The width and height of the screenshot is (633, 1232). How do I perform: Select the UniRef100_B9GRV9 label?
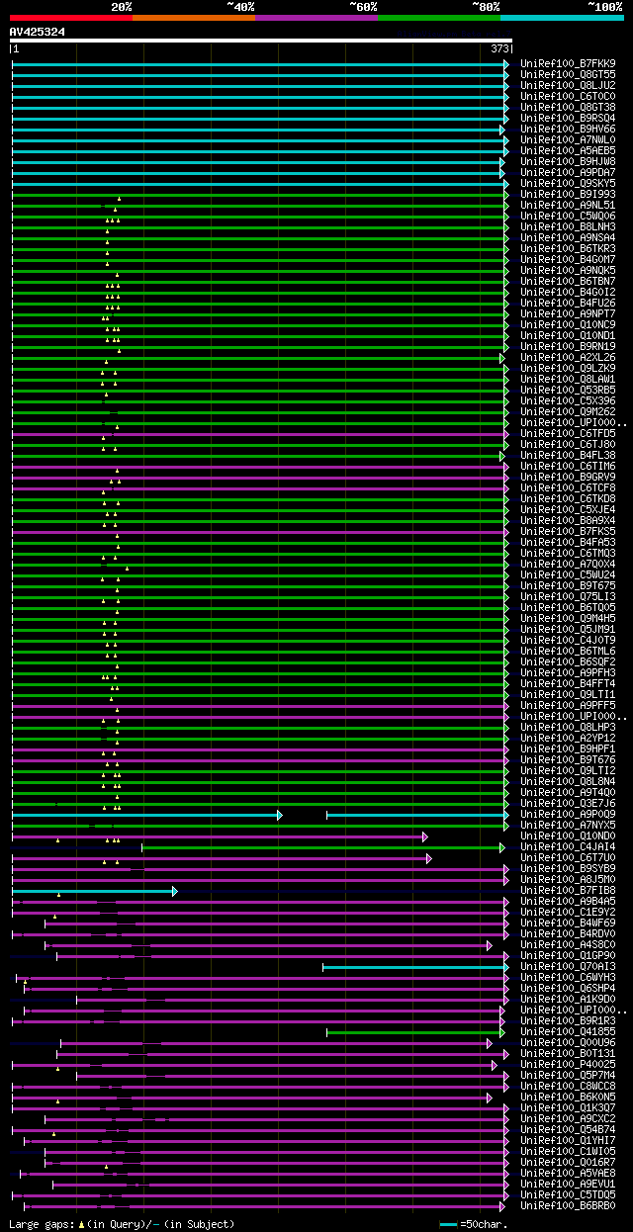(x=568, y=478)
